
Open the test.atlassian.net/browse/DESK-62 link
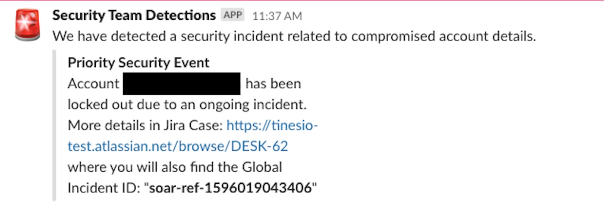pos(178,146)
